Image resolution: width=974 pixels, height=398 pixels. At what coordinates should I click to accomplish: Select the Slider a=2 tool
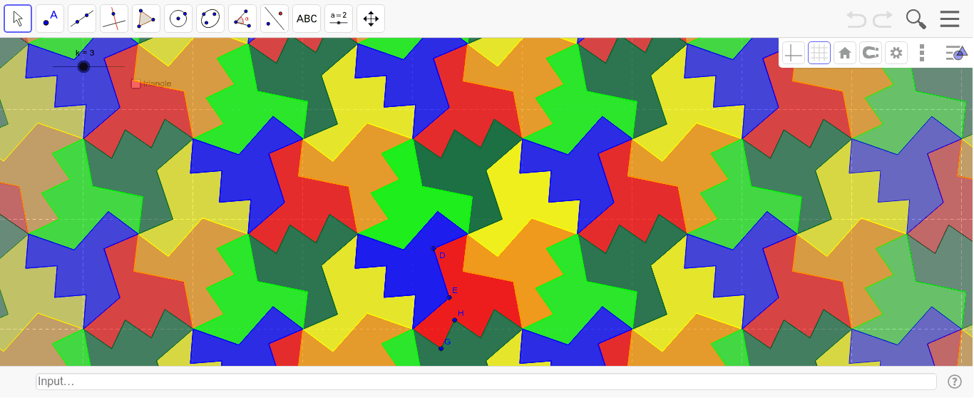339,19
